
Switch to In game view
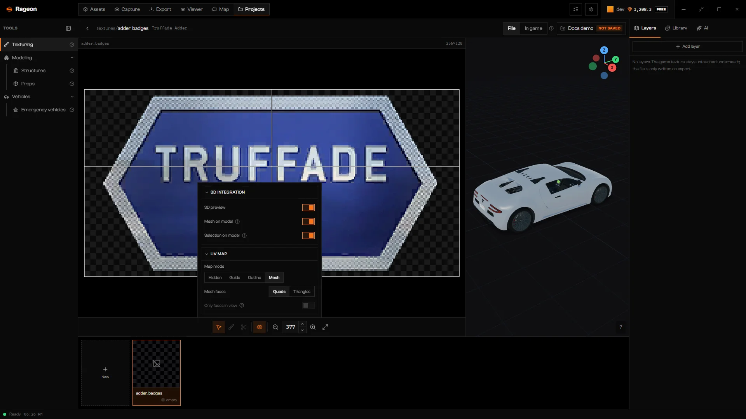point(533,28)
